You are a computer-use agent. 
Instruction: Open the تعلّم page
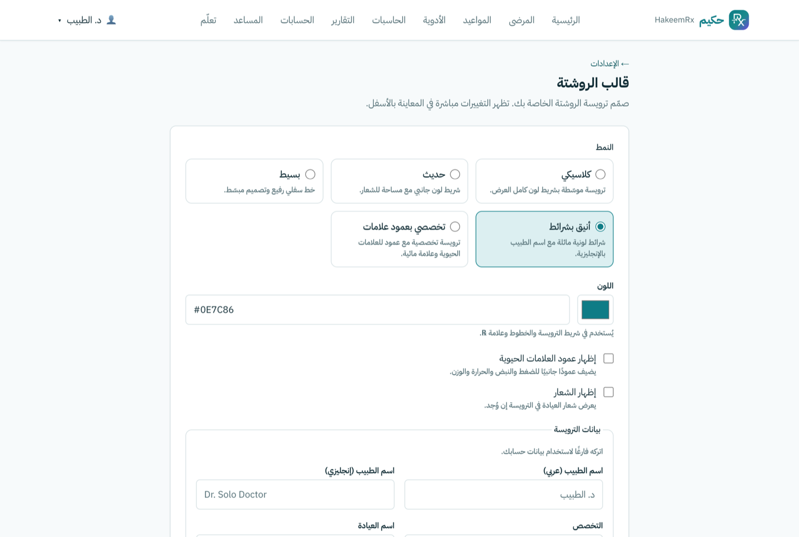pyautogui.click(x=208, y=20)
